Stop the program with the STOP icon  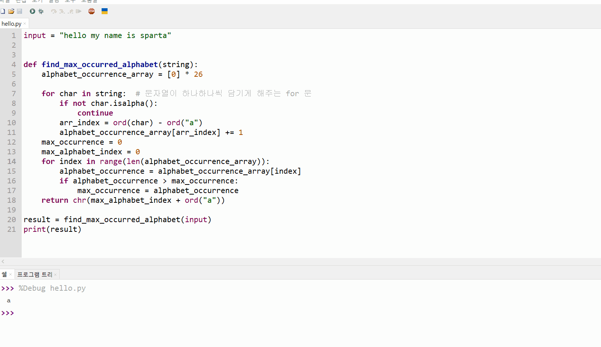click(x=92, y=11)
